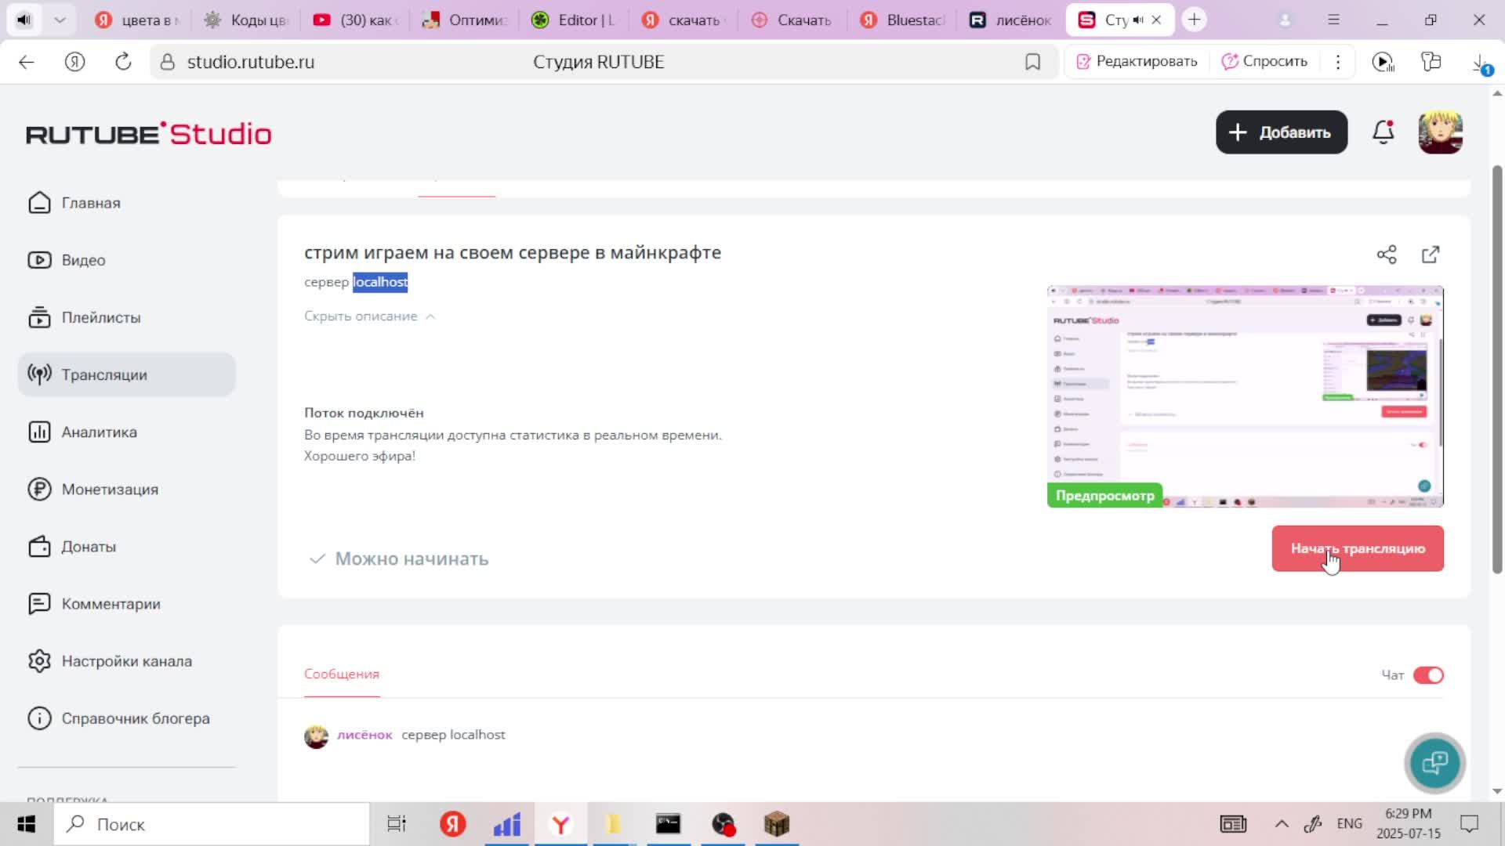Reload the page
Screen dimensions: 1505x846
pyautogui.click(x=123, y=62)
